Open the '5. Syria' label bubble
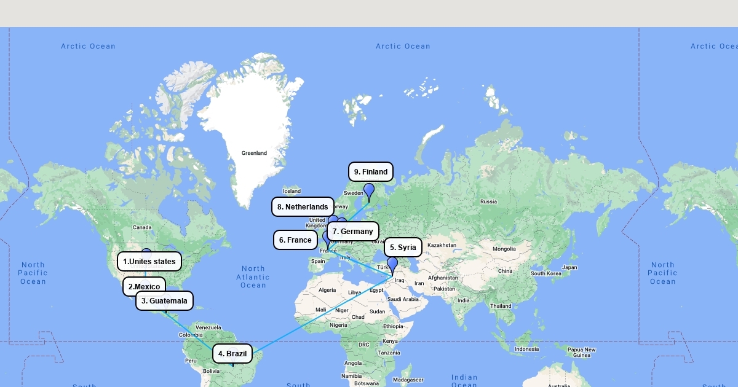 click(x=403, y=248)
